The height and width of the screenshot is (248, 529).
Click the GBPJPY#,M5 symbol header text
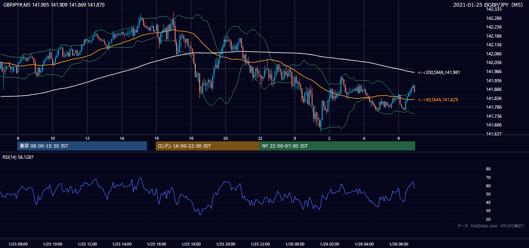[17, 5]
